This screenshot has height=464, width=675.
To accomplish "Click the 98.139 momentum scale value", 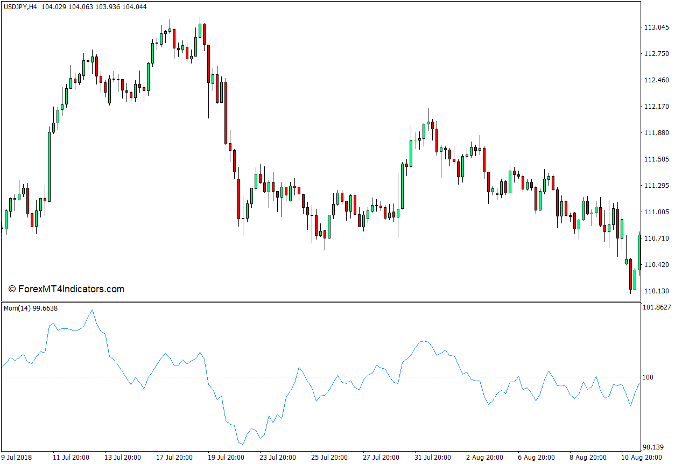I will tap(655, 447).
